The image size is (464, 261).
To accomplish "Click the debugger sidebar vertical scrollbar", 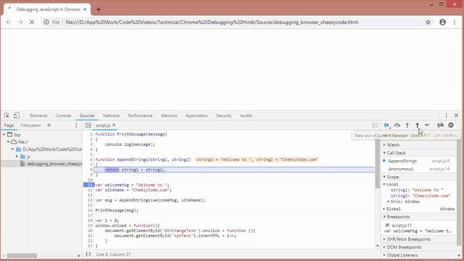I will [x=459, y=192].
